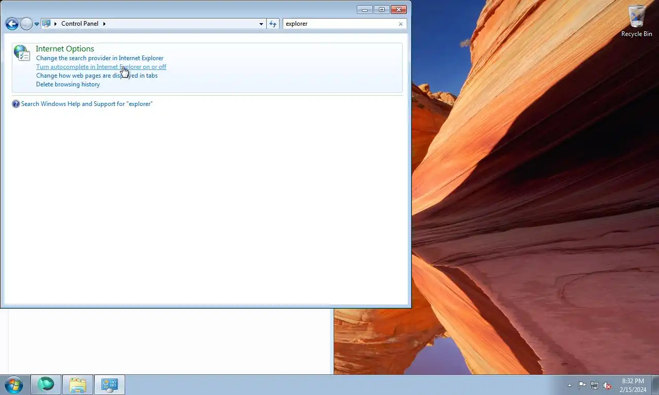
Task: Expand the root chevron before Control Panel
Action: [x=56, y=24]
